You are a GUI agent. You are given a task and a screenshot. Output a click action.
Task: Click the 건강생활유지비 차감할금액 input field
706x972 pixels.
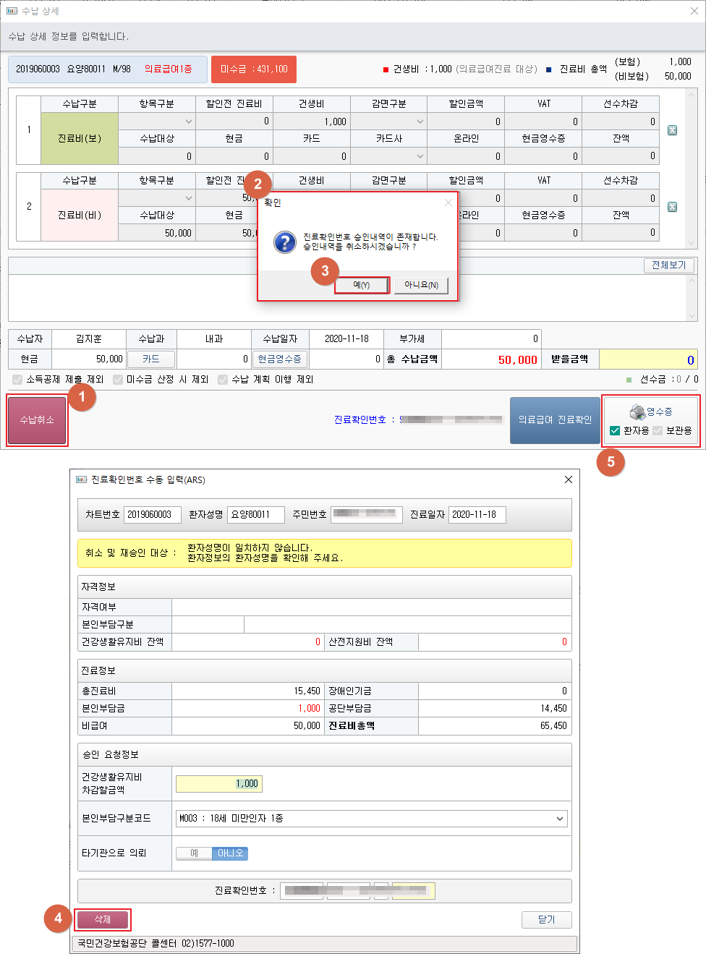218,784
